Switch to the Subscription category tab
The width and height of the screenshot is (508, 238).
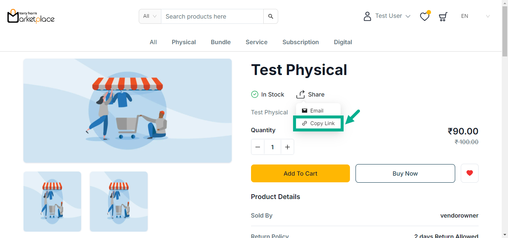click(x=300, y=42)
